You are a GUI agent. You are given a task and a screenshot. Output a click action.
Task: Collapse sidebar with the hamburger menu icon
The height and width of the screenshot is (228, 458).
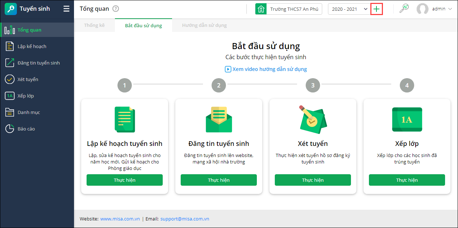[x=66, y=9]
